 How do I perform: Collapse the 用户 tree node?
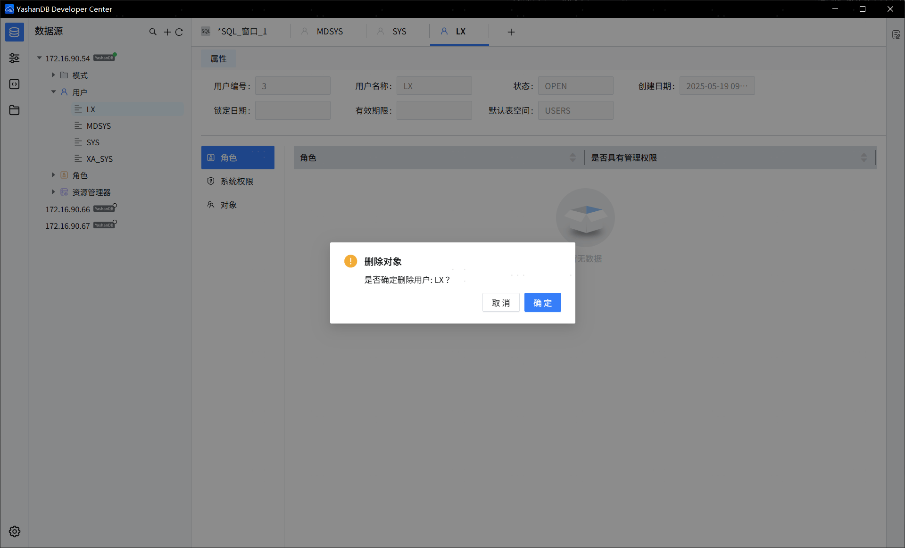tap(53, 92)
